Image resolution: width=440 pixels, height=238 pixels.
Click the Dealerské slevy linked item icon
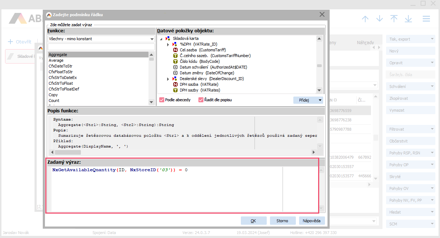(175, 79)
